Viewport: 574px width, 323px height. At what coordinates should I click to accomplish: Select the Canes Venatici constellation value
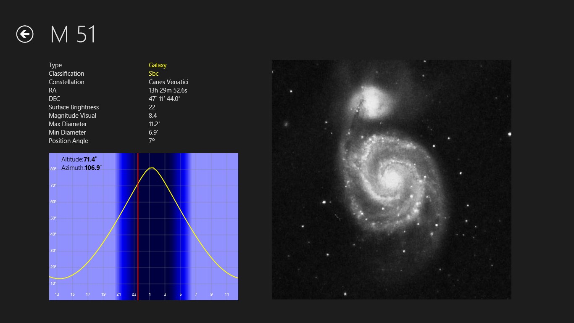(168, 82)
